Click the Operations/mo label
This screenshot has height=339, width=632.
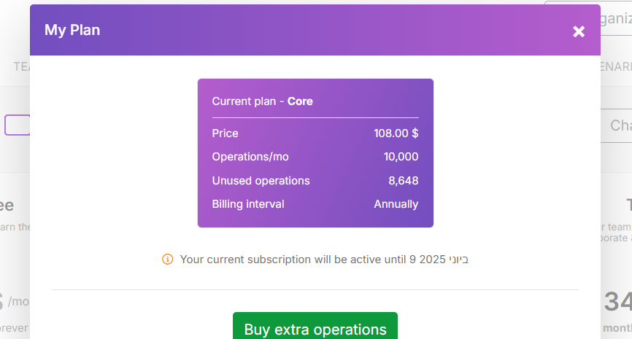click(250, 157)
